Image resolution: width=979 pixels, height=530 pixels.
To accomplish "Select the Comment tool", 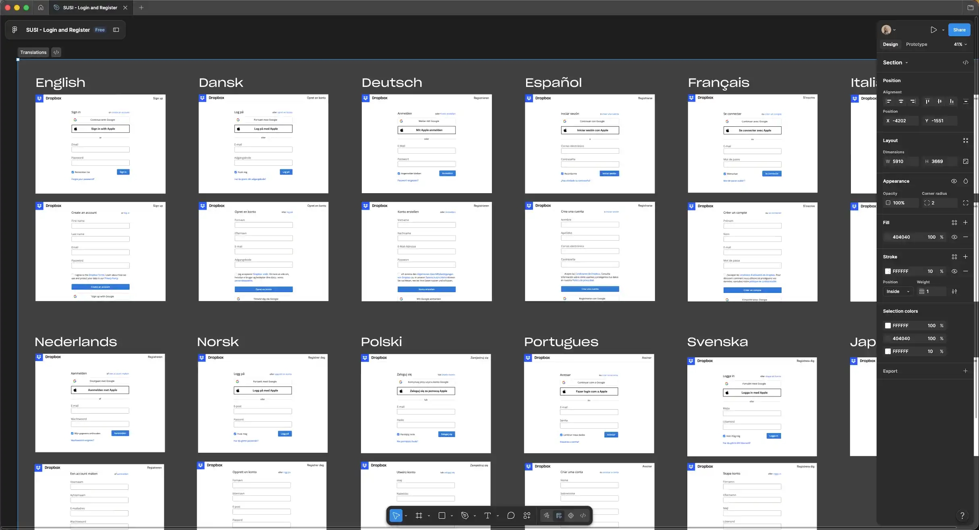I will point(511,516).
